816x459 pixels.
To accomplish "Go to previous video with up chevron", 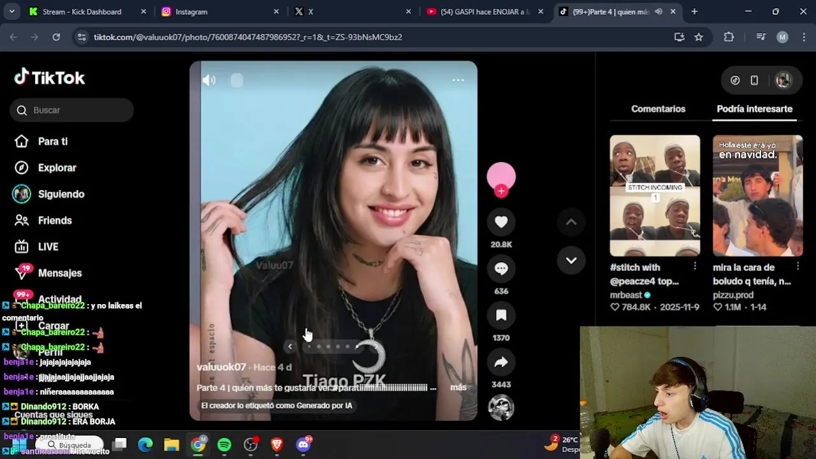I will 571,222.
